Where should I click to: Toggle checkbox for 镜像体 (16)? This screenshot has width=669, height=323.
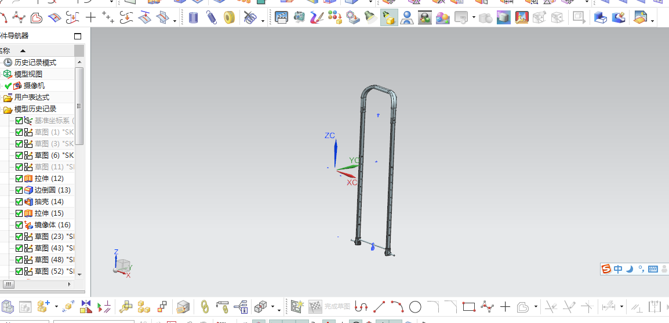click(x=19, y=225)
